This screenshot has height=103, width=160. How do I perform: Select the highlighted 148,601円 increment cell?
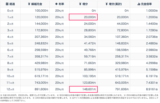pyautogui.click(x=83, y=89)
